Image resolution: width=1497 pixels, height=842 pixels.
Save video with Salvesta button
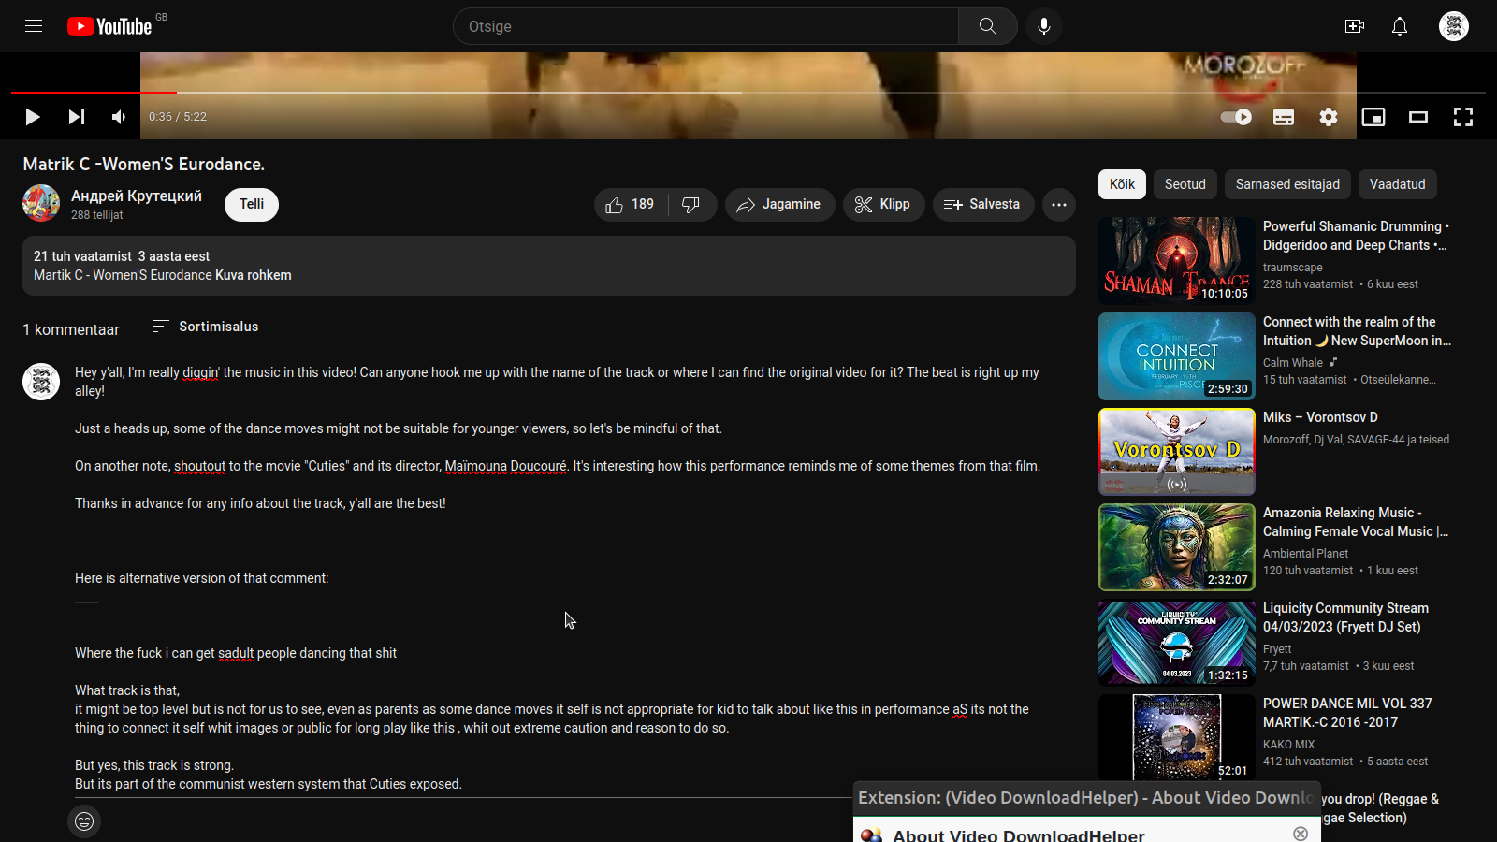pos(982,205)
